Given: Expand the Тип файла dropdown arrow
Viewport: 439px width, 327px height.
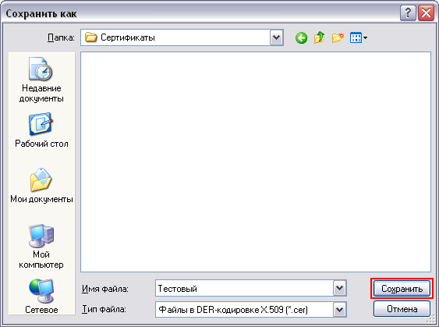Looking at the screenshot, I should 340,310.
